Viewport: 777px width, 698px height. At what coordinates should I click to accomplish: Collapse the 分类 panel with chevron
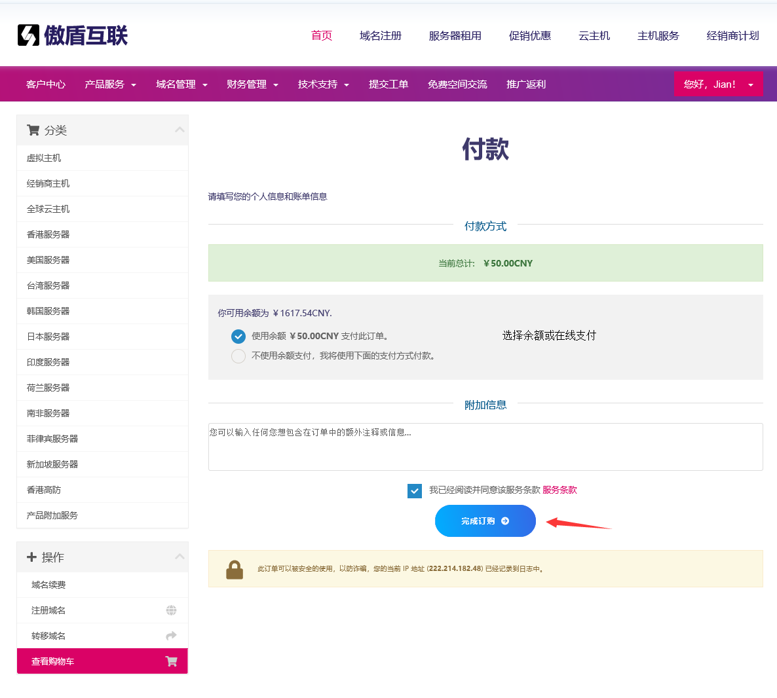pyautogui.click(x=180, y=130)
